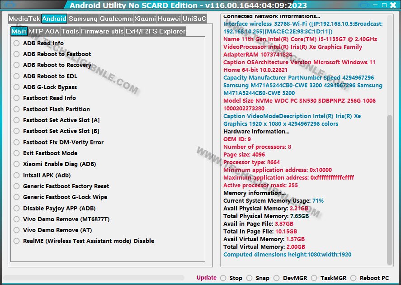The image size is (401, 285).
Task: Pick RealME Wireless Test Assistant Disable
Action: (x=17, y=241)
